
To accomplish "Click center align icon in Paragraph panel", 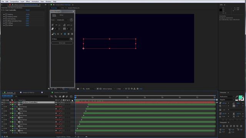I will click(224, 126).
